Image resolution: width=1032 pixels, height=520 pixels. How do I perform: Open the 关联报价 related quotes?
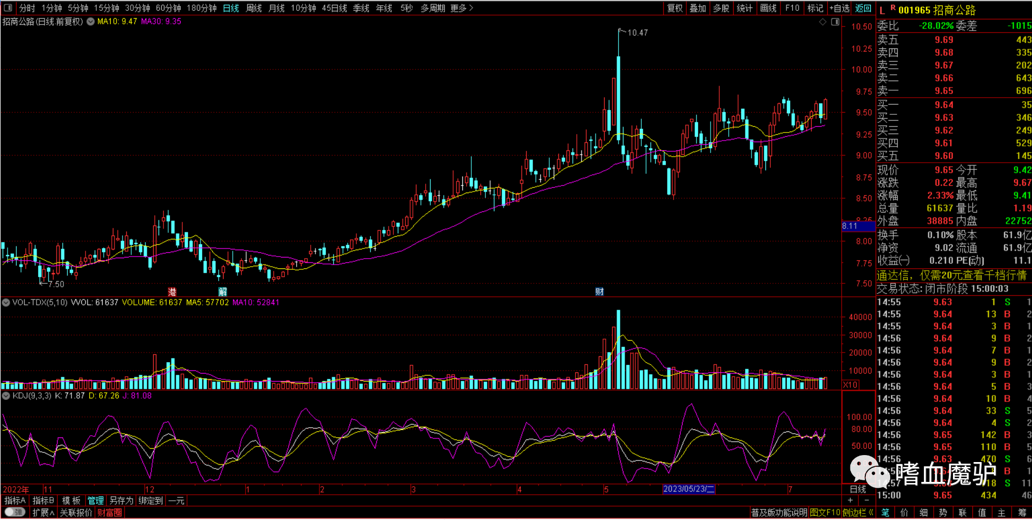point(76,513)
